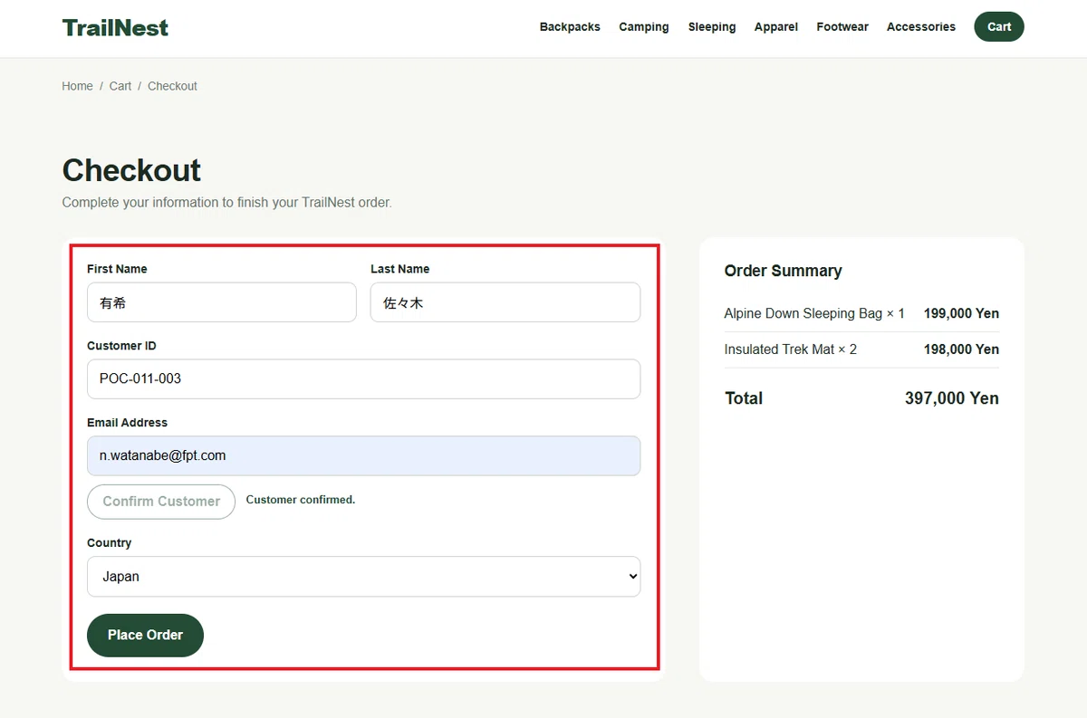Navigate to Home in the breadcrumb

coord(77,86)
